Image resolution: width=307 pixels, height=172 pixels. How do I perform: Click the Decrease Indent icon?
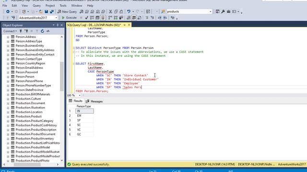click(160, 18)
